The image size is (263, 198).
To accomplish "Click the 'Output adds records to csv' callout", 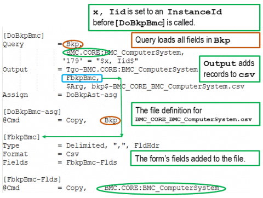I will [x=230, y=69].
